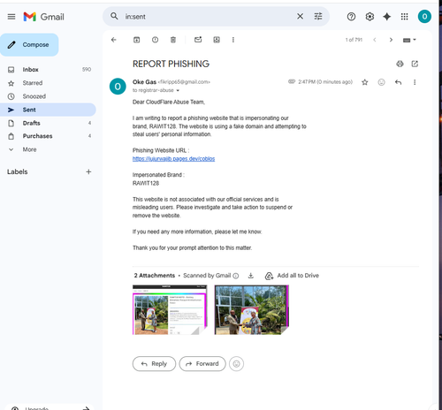This screenshot has width=442, height=410.
Task: Open the main menu hamburger icon
Action: coord(11,17)
